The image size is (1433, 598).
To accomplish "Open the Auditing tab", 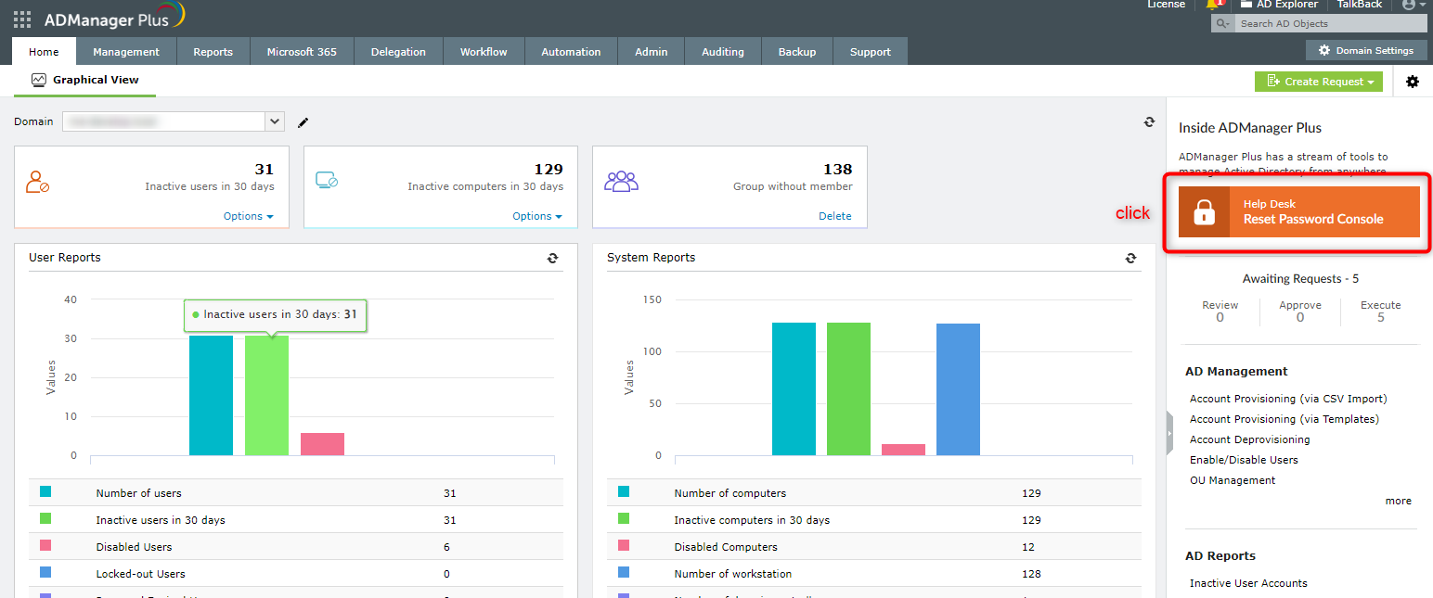I will coord(722,52).
